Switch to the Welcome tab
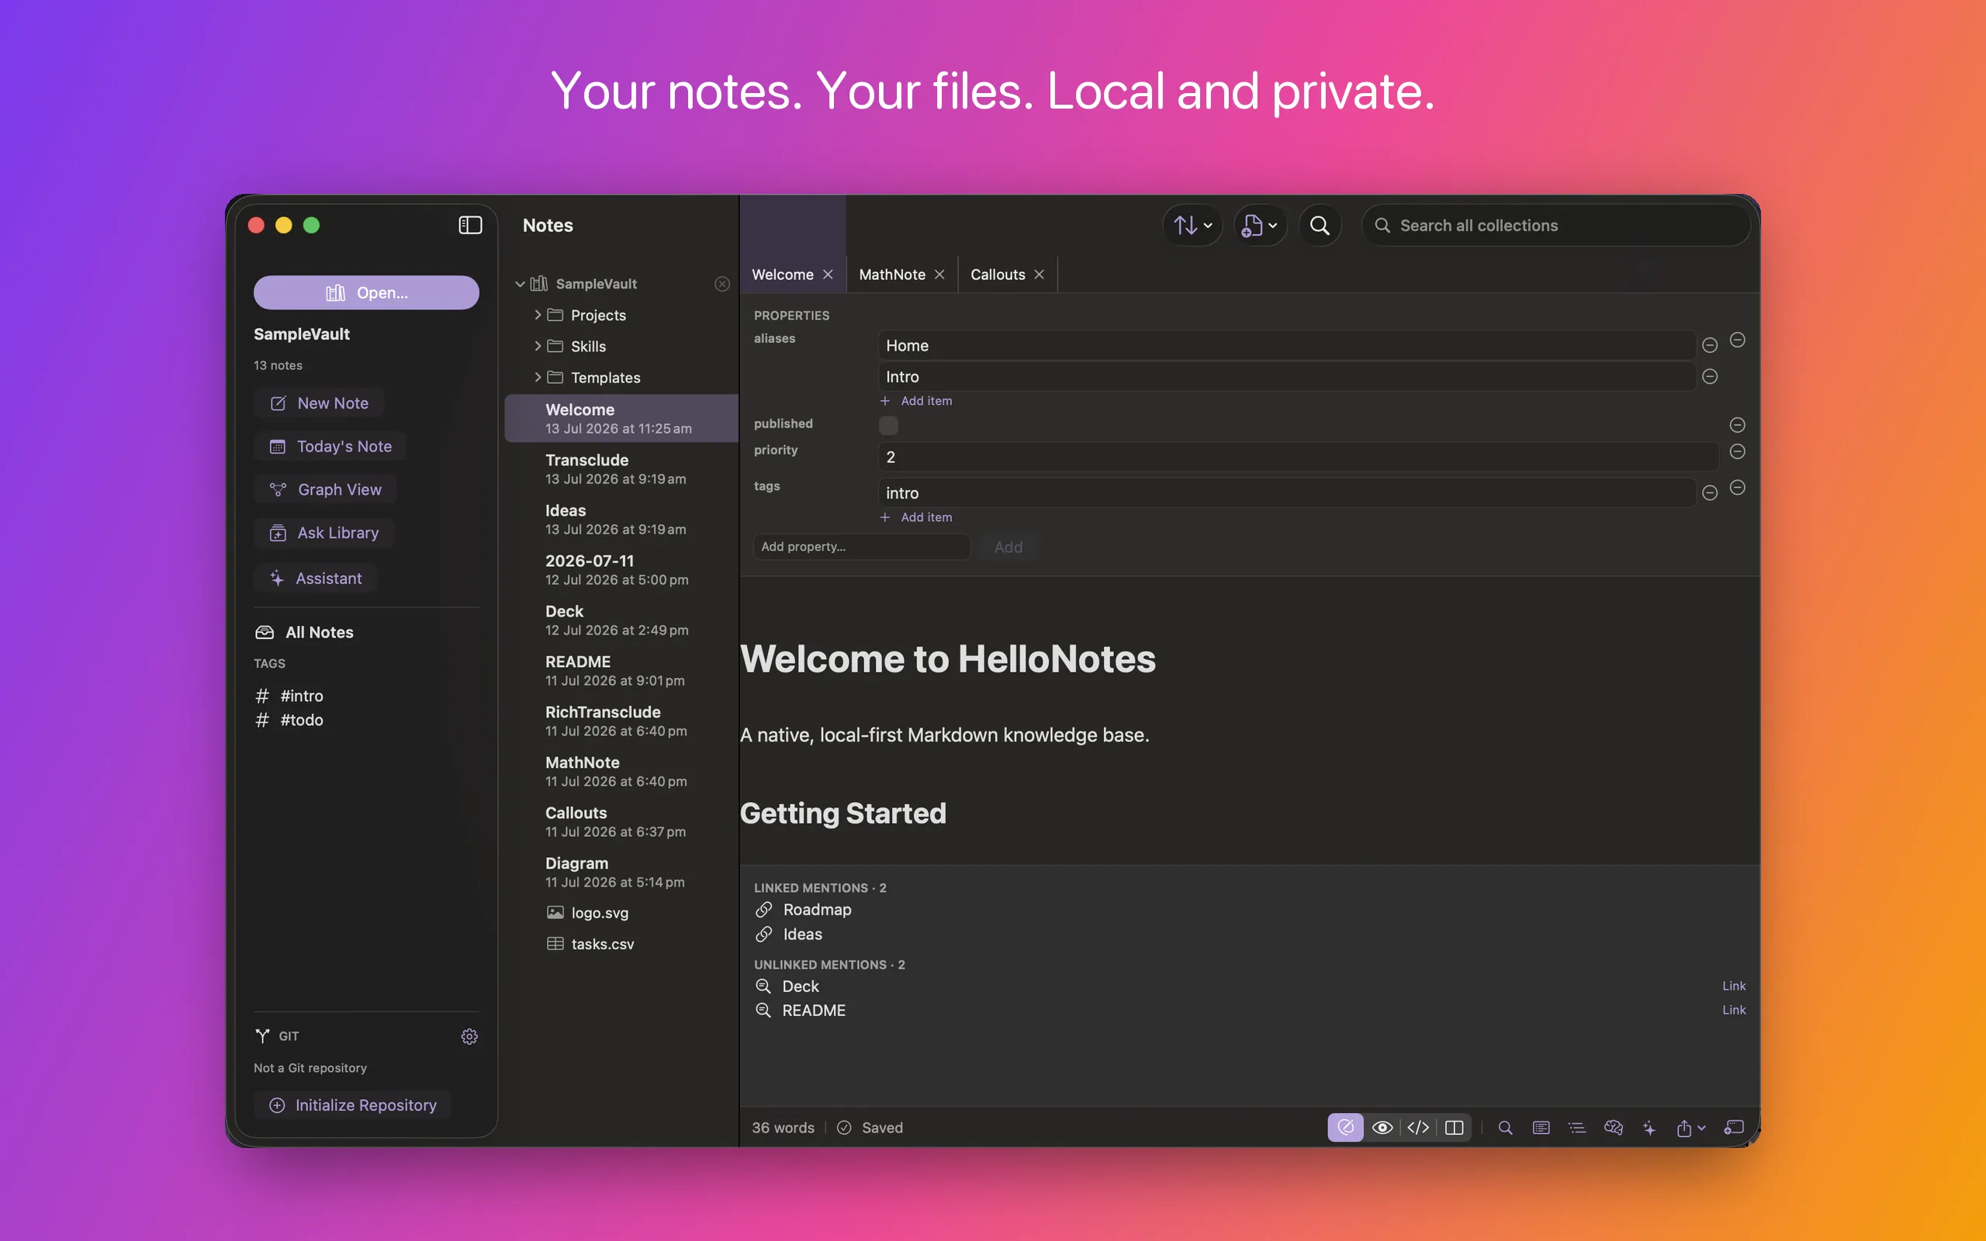1986x1241 pixels. coord(782,274)
